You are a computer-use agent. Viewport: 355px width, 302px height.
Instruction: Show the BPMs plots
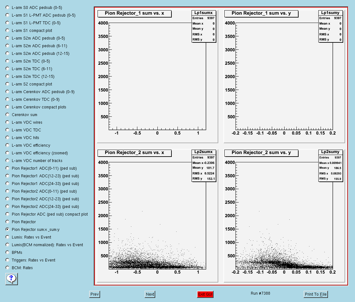point(7,253)
